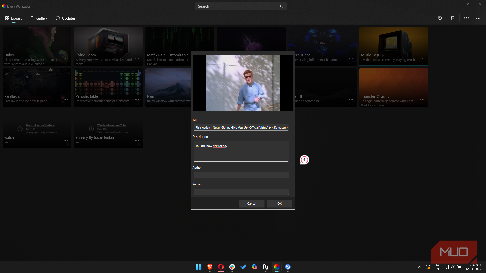Open Triangles & Light options ellipsis
486x273 pixels.
tap(422, 99)
